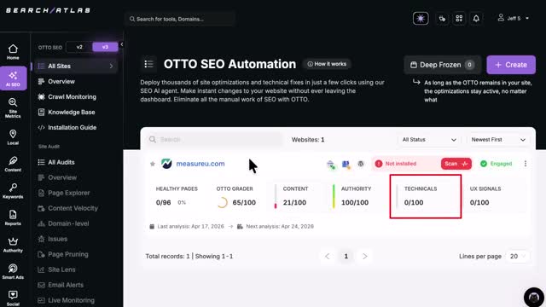Open Issues in Site Audit
546x307 pixels.
point(57,239)
